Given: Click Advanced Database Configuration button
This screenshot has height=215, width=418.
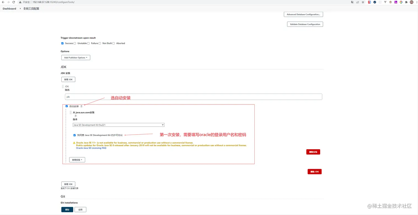Looking at the screenshot, I should 304,14.
